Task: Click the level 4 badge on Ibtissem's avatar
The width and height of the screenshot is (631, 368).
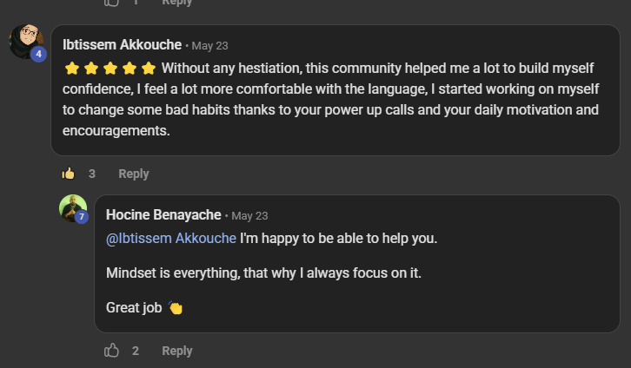Action: (x=38, y=54)
